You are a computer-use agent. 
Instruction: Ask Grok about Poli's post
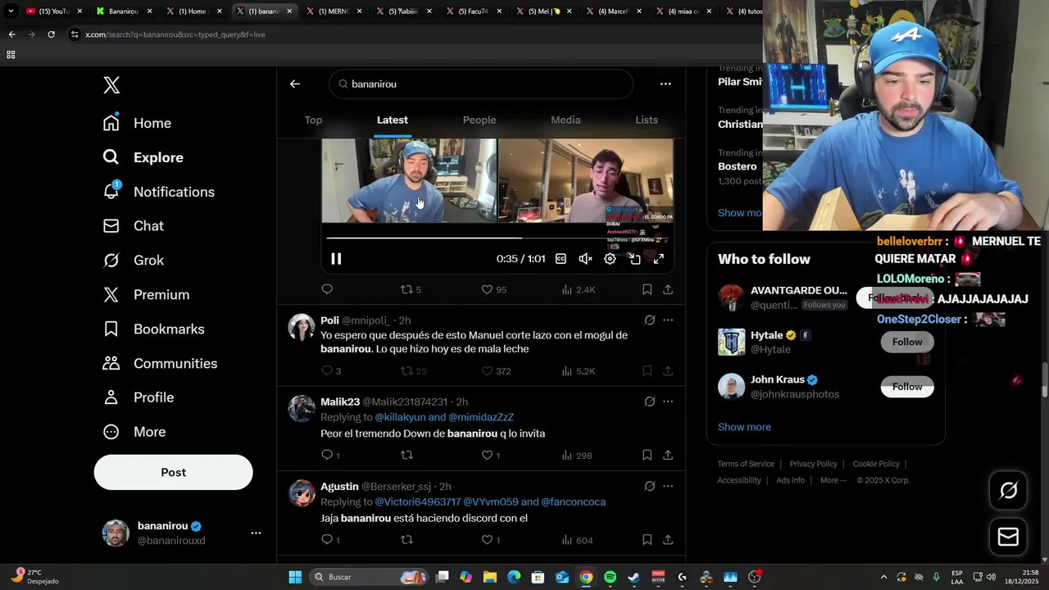pos(649,320)
